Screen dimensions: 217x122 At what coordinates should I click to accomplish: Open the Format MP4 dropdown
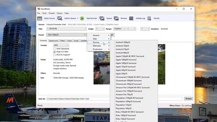pos(61,45)
